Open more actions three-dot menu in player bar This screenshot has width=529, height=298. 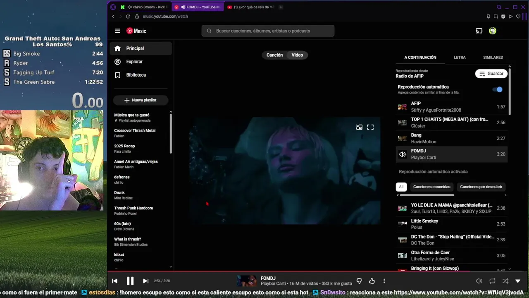(384, 281)
